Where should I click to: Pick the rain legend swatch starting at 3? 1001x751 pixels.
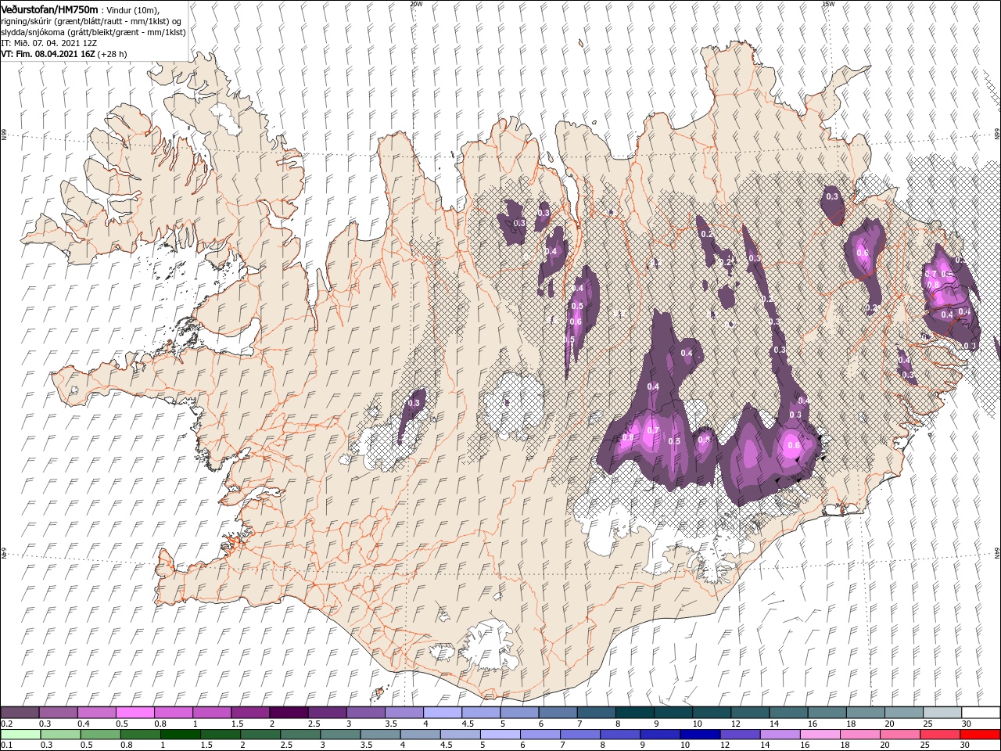tap(340, 735)
